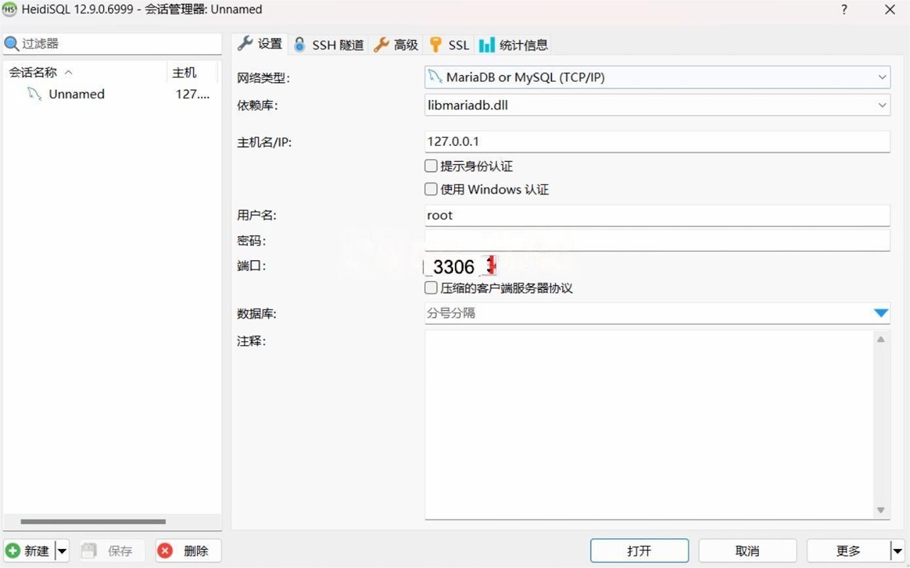Click the MariaDB icon in network type box
Viewport: 910px width, 568px height.
tap(435, 77)
